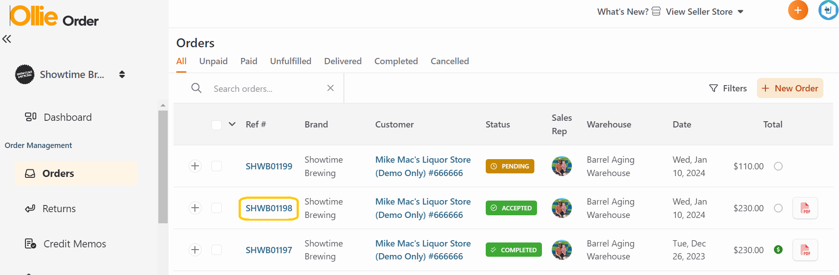Switch to the All orders tab
The width and height of the screenshot is (839, 275).
(x=181, y=61)
